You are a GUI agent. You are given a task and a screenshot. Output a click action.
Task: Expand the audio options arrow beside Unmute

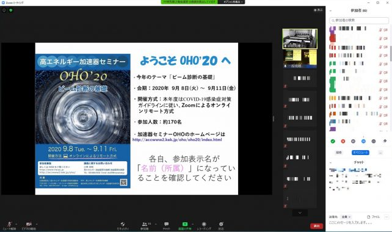pos(16,224)
